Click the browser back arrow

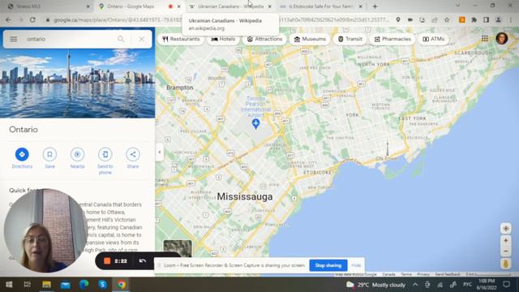pyautogui.click(x=8, y=19)
